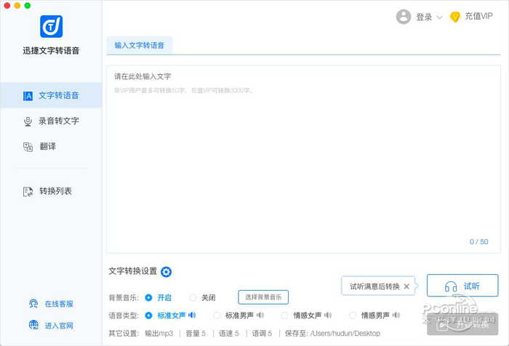Click the 试听 preview button
The height and width of the screenshot is (346, 509).
462,286
